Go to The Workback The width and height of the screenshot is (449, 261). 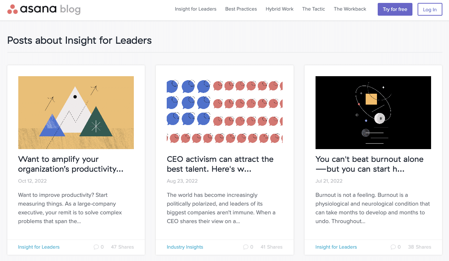point(350,9)
